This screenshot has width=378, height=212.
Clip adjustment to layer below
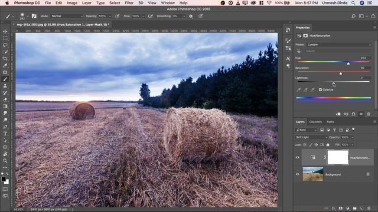(x=338, y=114)
